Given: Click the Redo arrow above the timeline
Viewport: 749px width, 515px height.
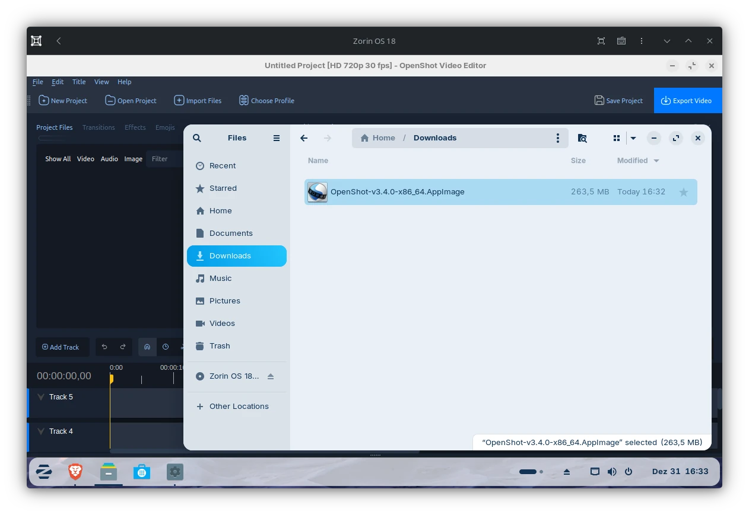Looking at the screenshot, I should [x=123, y=347].
